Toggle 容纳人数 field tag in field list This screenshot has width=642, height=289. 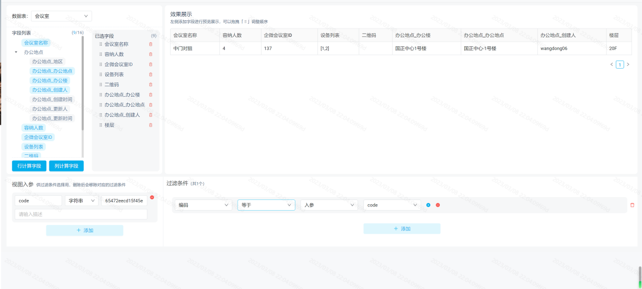33,128
